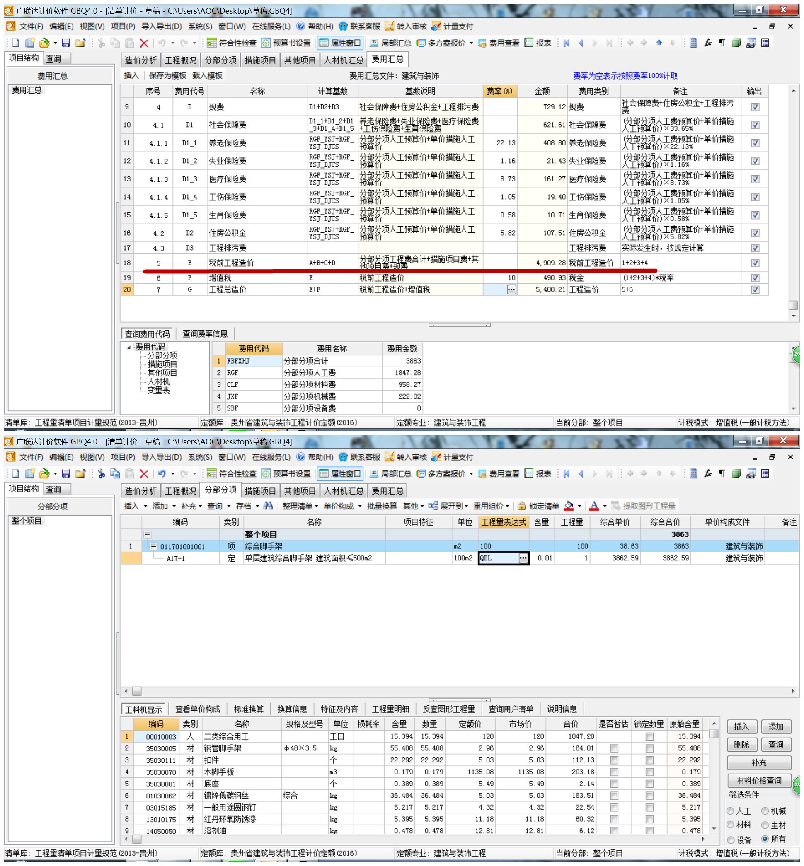Click 载入模板 button
Viewport: 804px width, 866px height.
207,76
